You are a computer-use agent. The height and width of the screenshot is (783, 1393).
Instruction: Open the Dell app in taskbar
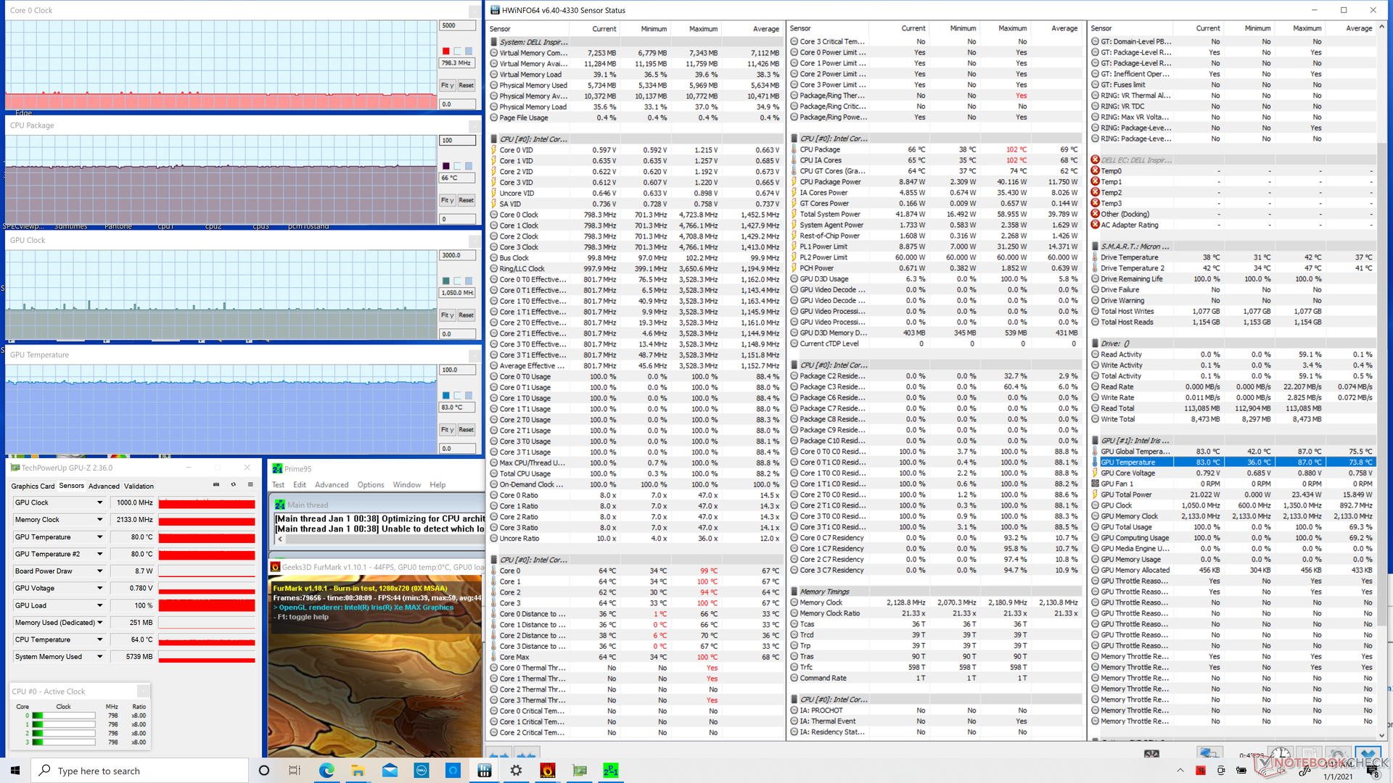tap(422, 771)
